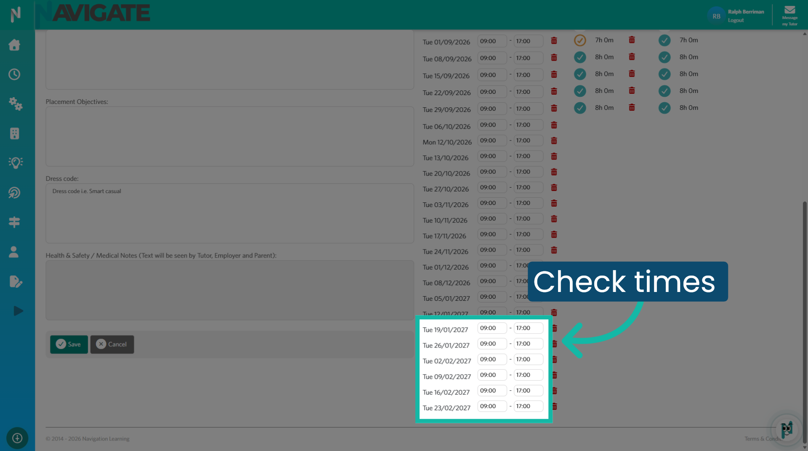808x451 pixels.
Task: Click Health & Safety notes text area
Action: pyautogui.click(x=230, y=290)
